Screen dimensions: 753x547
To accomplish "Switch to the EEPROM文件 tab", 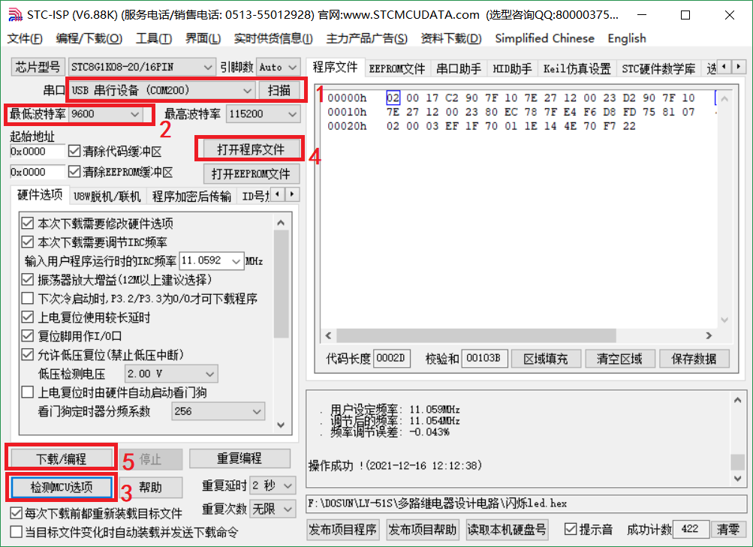I will coord(397,69).
